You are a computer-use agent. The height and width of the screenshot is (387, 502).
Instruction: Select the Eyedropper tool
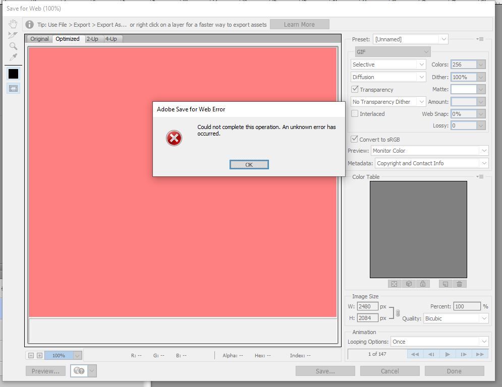click(x=13, y=57)
